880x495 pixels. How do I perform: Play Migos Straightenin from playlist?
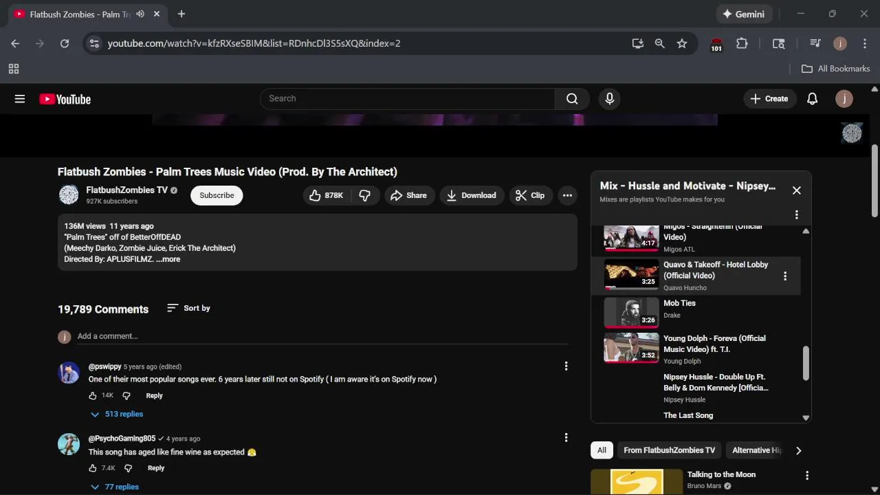[696, 239]
